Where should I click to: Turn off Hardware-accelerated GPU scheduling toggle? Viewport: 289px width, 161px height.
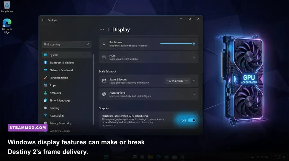click(192, 120)
